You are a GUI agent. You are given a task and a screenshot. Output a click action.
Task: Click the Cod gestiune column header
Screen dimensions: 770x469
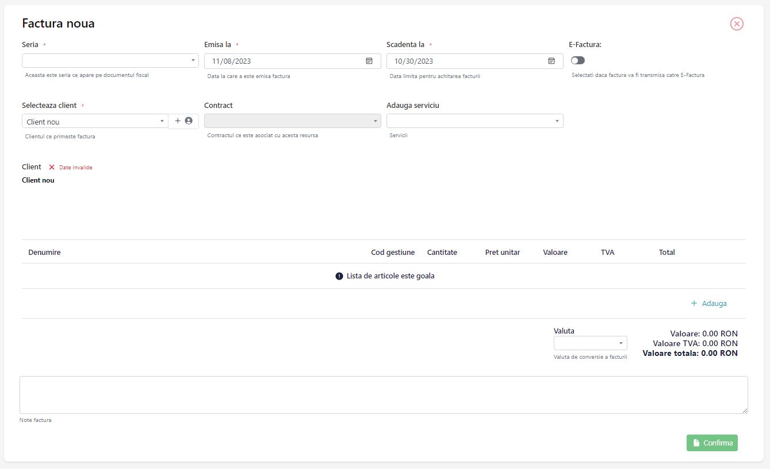393,253
